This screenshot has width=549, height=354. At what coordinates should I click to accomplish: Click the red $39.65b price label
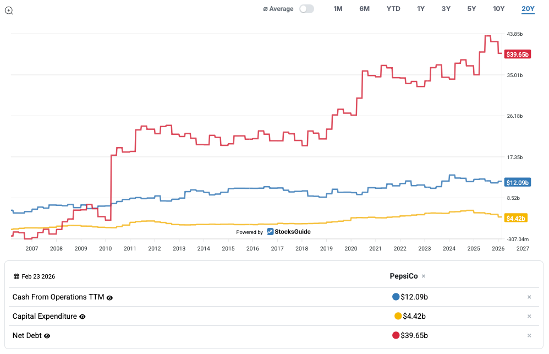pyautogui.click(x=517, y=54)
